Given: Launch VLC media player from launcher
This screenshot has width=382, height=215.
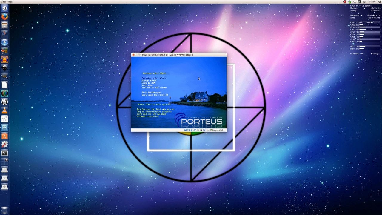Looking at the screenshot, I should [x=4, y=110].
